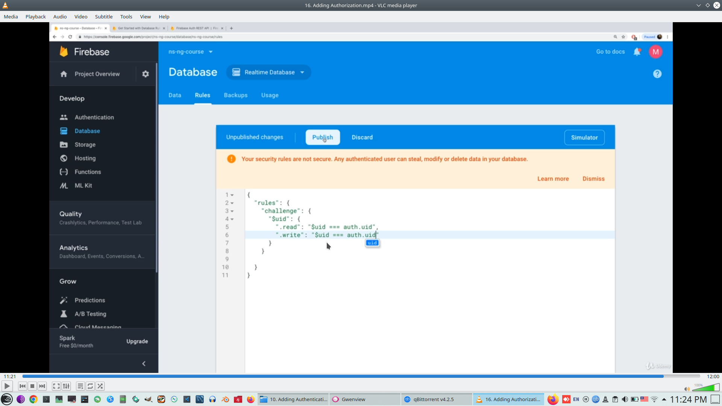Open the Playback menu
Viewport: 722px width, 406px height.
coord(35,17)
